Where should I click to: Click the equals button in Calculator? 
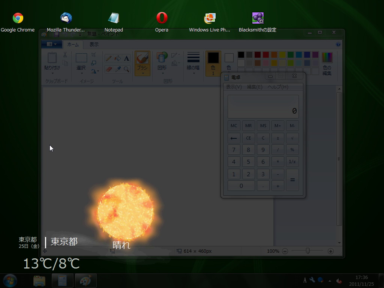click(292, 180)
